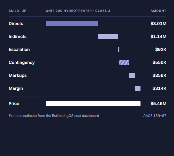Select the Price total label

pyautogui.click(x=14, y=104)
